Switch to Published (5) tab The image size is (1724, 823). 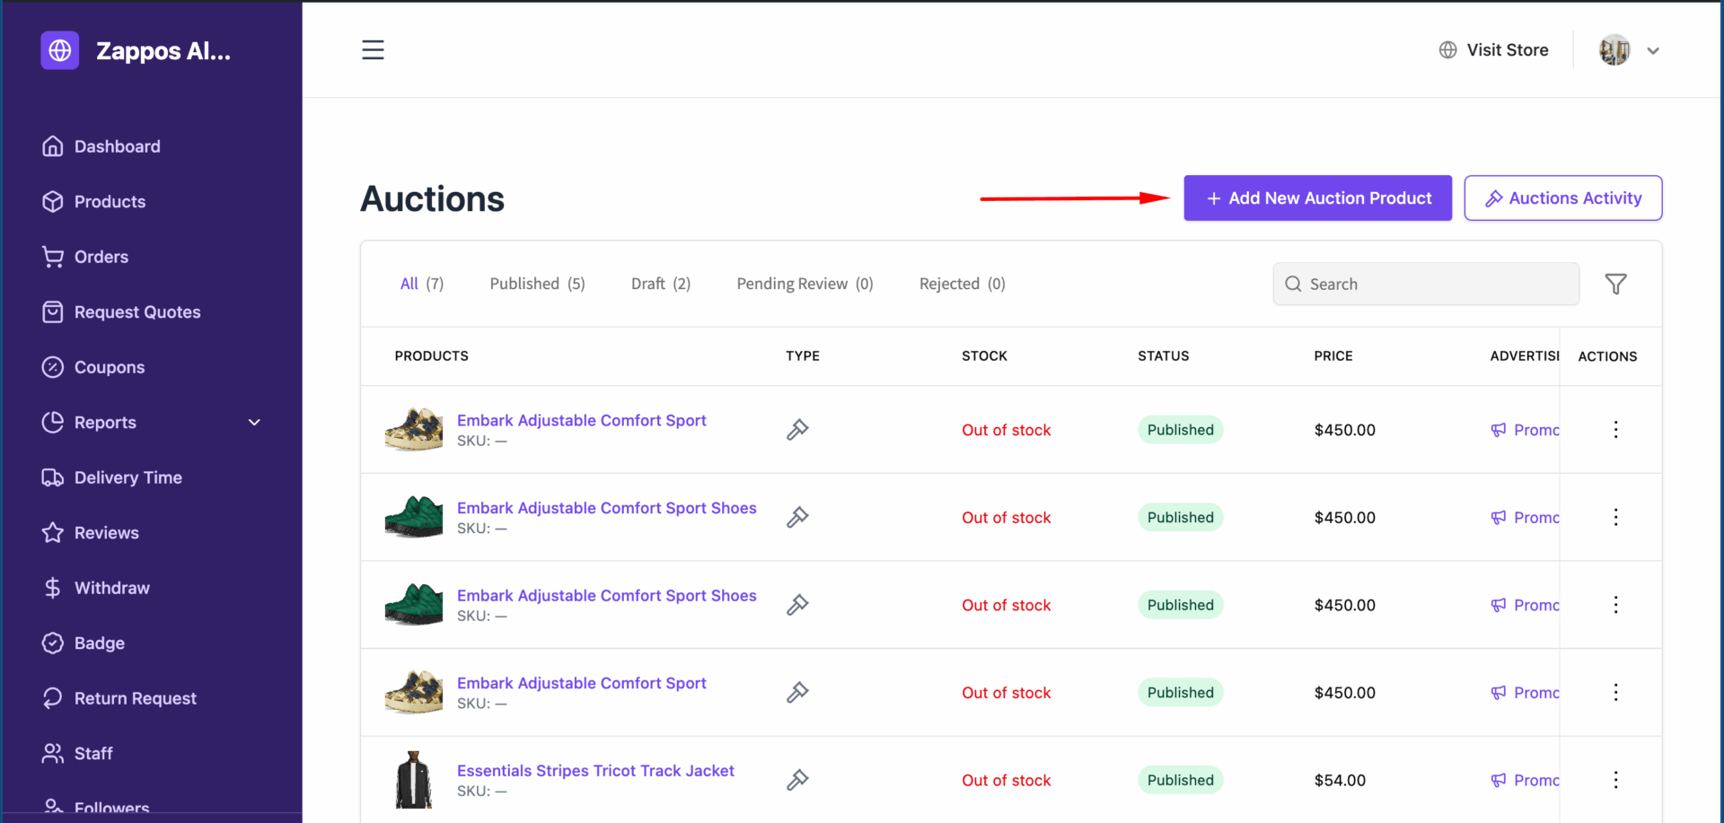point(537,284)
